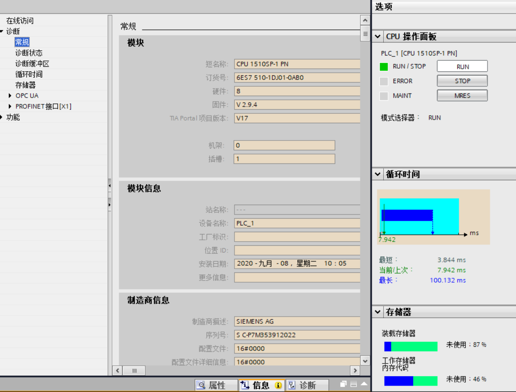Click the ERROR status indicator

click(384, 81)
